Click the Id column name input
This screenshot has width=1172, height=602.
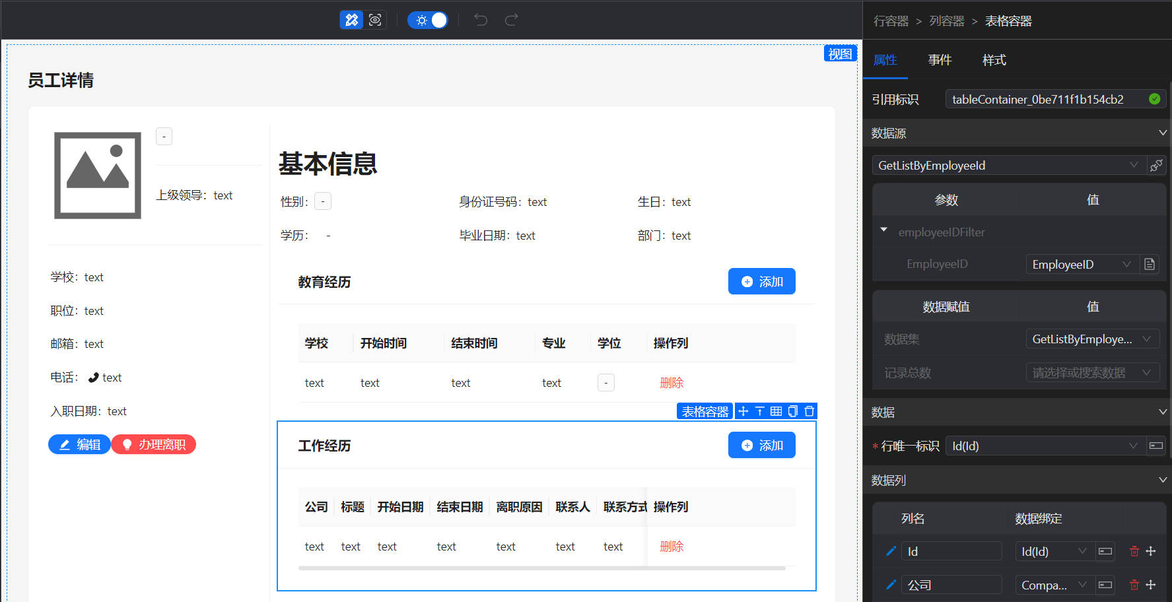click(951, 551)
